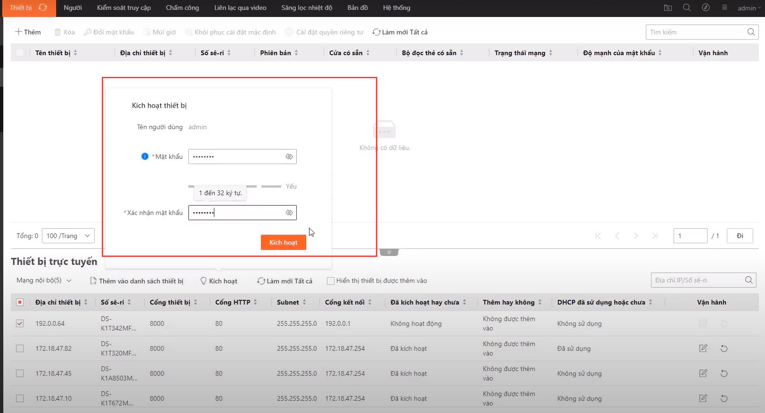Click edit icon for device 172.18.47.82
Image resolution: width=765 pixels, height=413 pixels.
click(x=703, y=348)
